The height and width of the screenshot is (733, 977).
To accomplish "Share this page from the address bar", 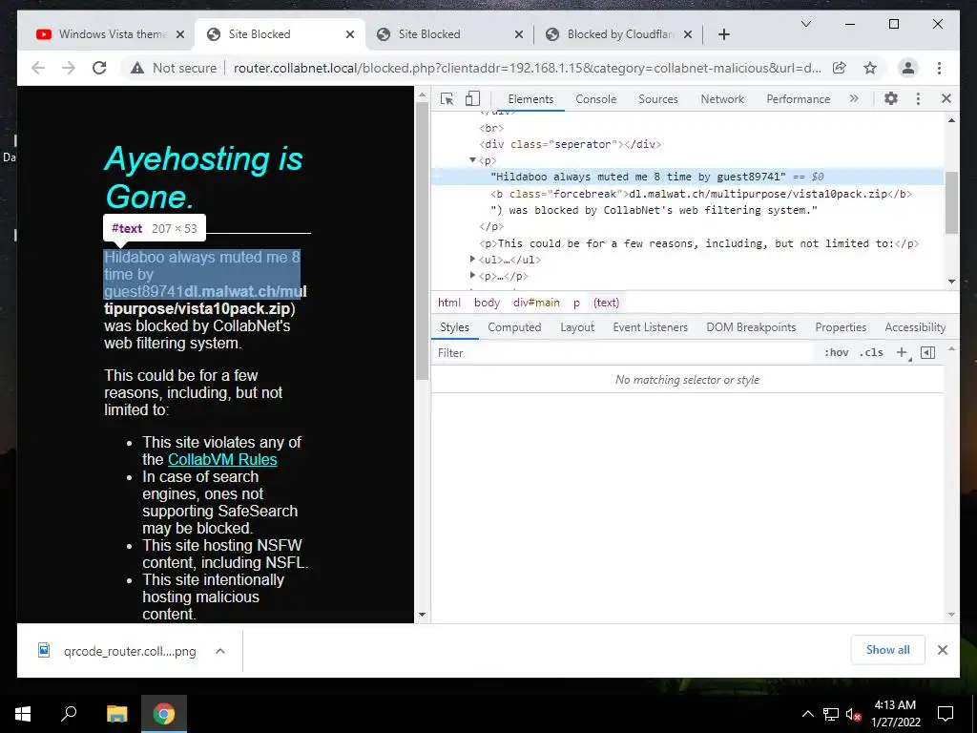I will (x=840, y=68).
